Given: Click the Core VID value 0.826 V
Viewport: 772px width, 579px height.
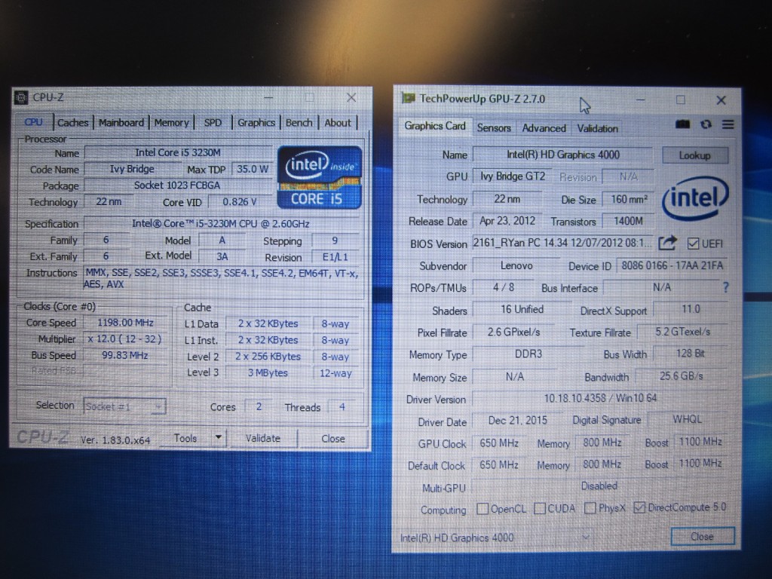Looking at the screenshot, I should tap(240, 201).
